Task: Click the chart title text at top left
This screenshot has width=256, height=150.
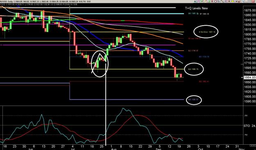Action: [x=45, y=2]
